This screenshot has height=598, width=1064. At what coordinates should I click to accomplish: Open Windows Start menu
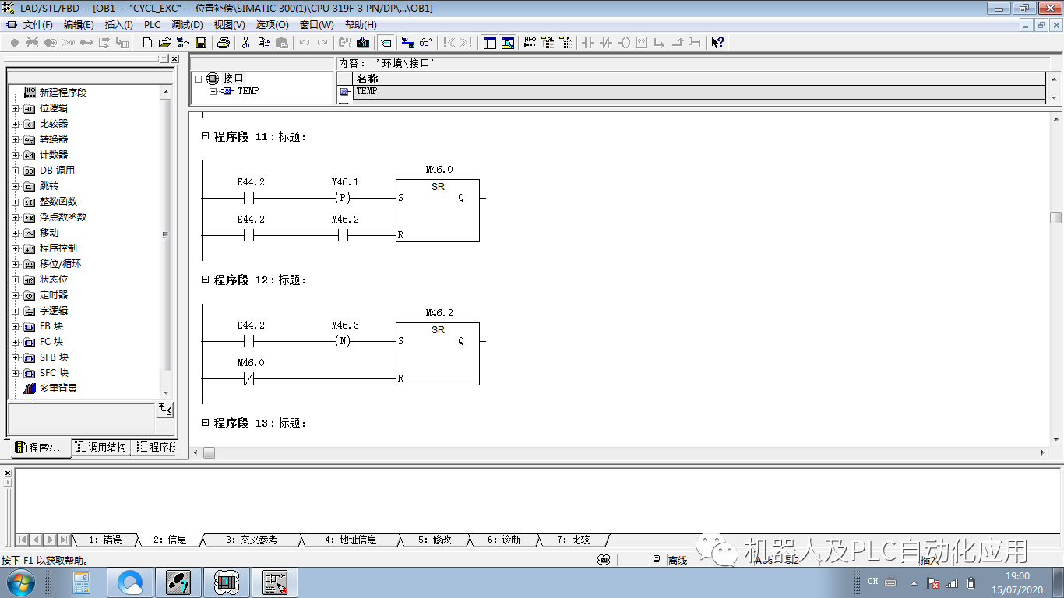(x=19, y=582)
